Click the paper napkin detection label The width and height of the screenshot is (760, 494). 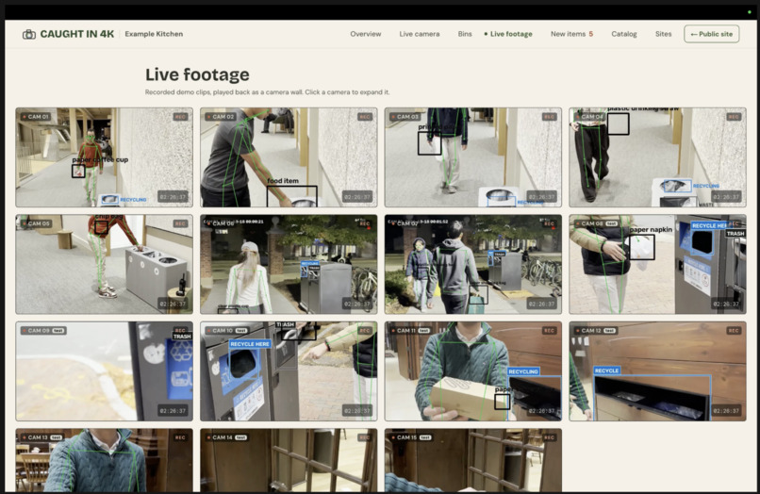coord(651,229)
